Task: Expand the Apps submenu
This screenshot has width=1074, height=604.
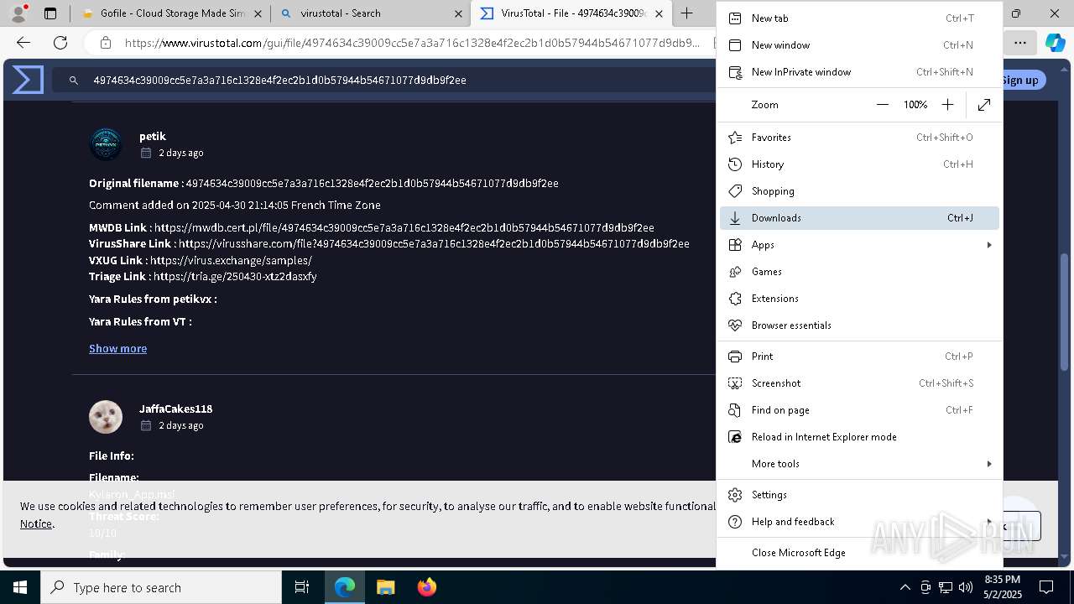Action: coord(859,245)
